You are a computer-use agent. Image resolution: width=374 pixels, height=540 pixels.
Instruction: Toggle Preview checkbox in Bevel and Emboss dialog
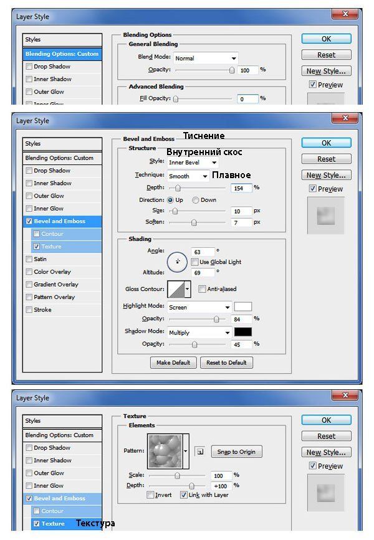[x=312, y=188]
